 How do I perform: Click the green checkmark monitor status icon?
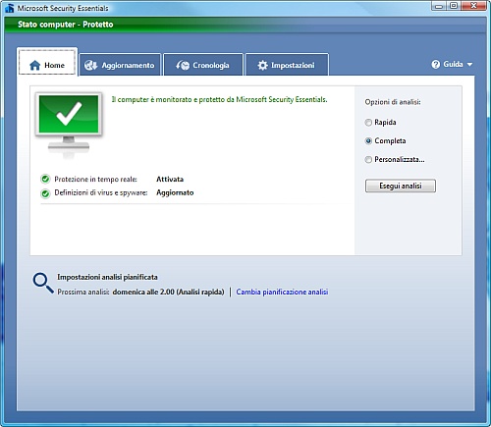tap(69, 125)
